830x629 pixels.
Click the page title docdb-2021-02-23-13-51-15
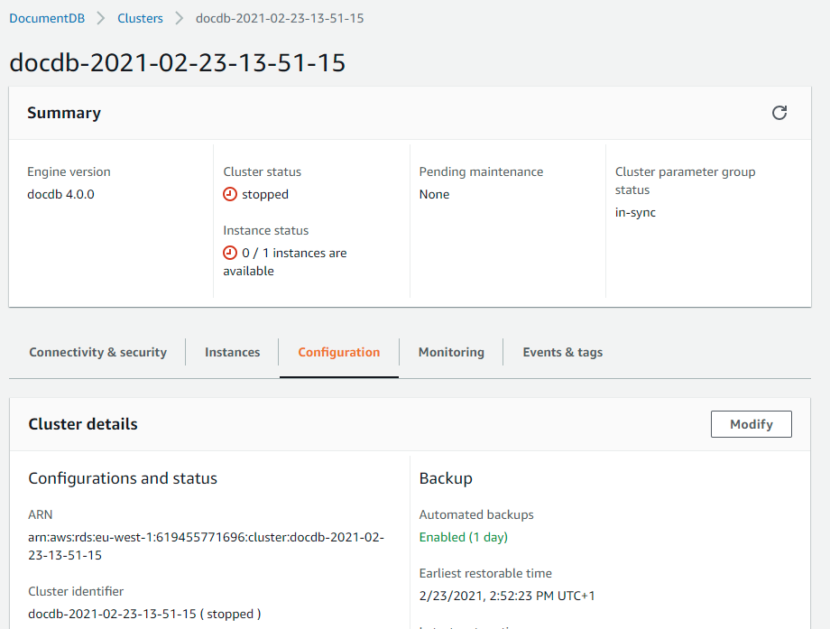pos(178,62)
